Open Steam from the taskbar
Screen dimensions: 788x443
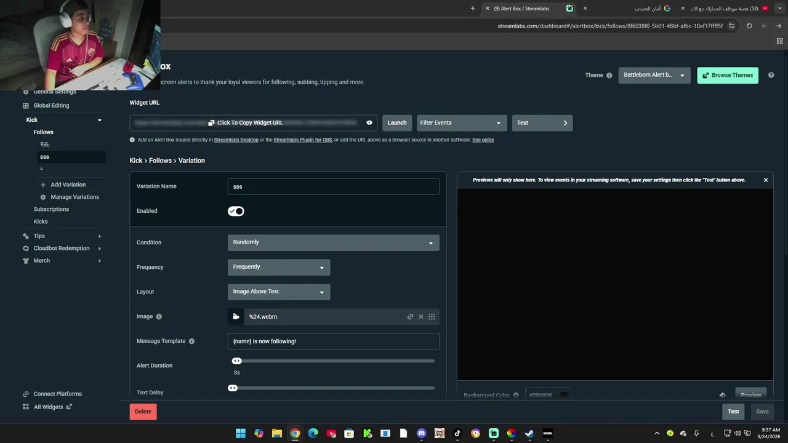(529, 433)
